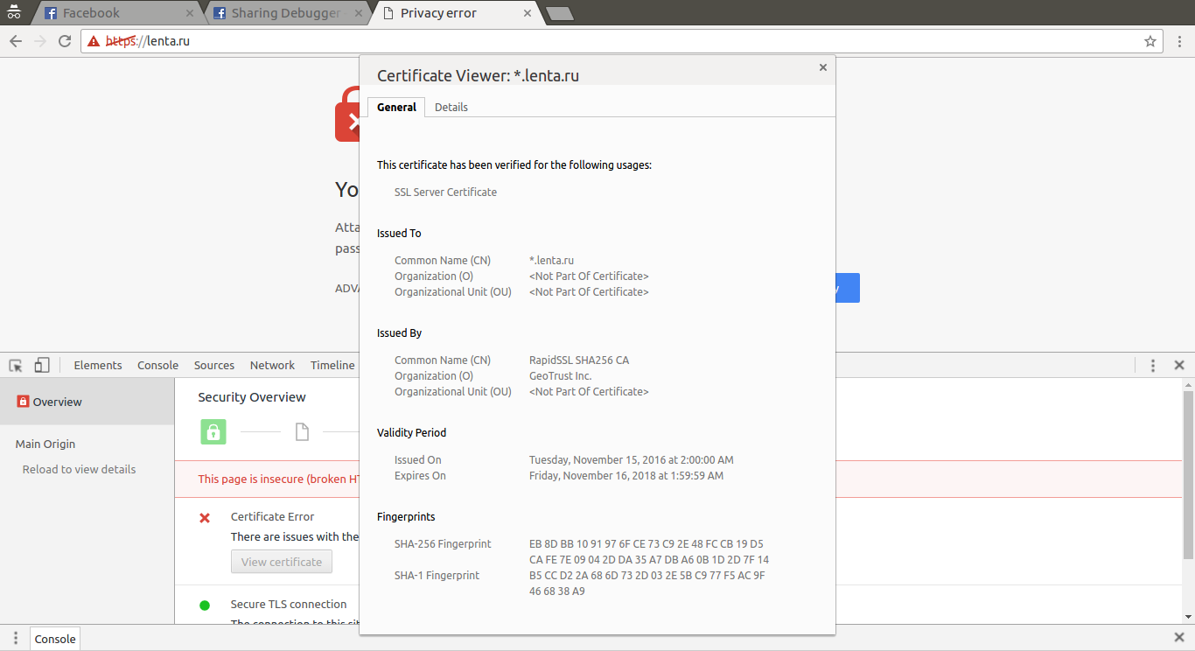The width and height of the screenshot is (1195, 651).
Task: Open DevTools three-dot customize menu
Action: [1153, 366]
